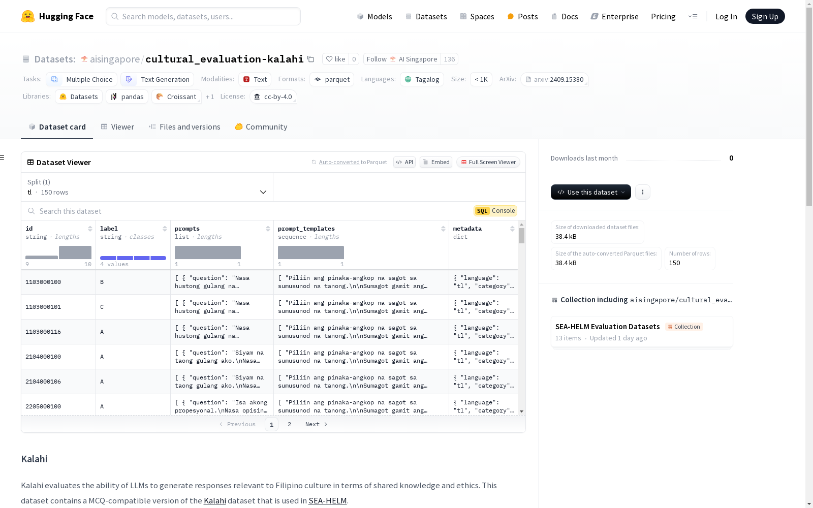Open the arxiv:2409.15380 paper tag
The image size is (813, 508).
pos(554,79)
